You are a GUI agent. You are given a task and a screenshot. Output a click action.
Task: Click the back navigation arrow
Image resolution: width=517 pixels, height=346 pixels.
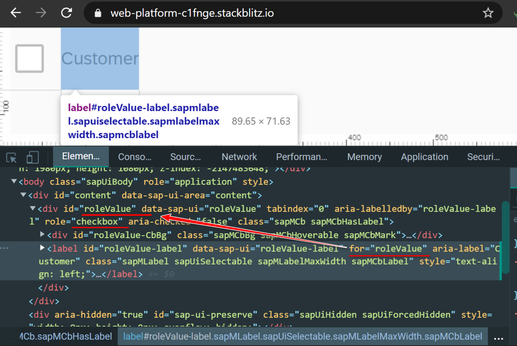click(x=15, y=13)
